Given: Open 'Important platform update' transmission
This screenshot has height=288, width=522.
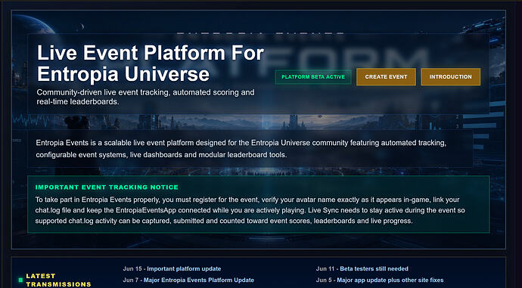Looking at the screenshot, I should [184, 268].
